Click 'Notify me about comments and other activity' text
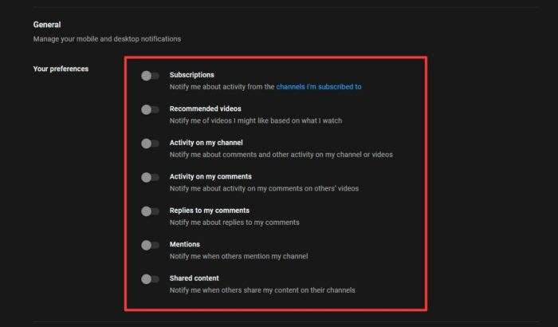 click(x=281, y=155)
